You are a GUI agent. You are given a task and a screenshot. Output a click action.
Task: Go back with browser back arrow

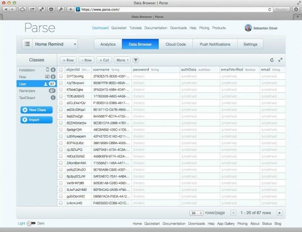click(6, 9)
